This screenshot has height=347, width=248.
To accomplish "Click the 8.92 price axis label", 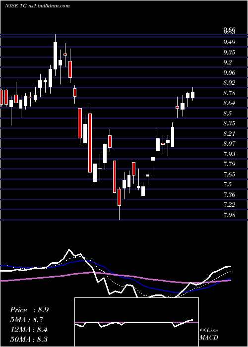I will 229,83.
